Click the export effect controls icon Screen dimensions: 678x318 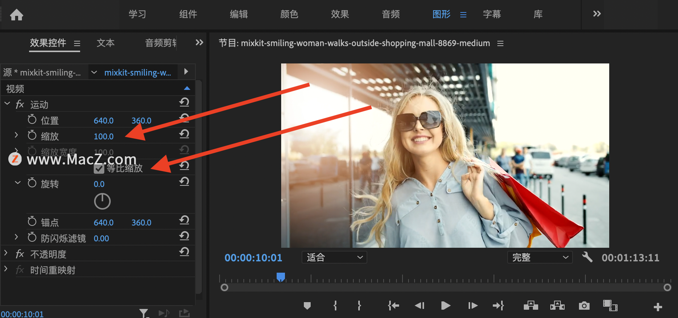pos(184,313)
